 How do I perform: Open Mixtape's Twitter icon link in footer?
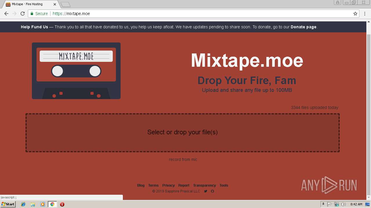pos(205,191)
